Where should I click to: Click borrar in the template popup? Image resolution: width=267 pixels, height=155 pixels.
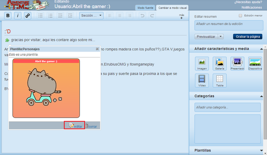[91, 126]
